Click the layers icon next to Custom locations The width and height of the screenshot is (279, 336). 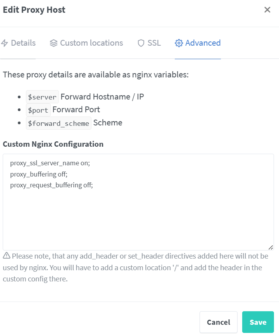click(53, 43)
